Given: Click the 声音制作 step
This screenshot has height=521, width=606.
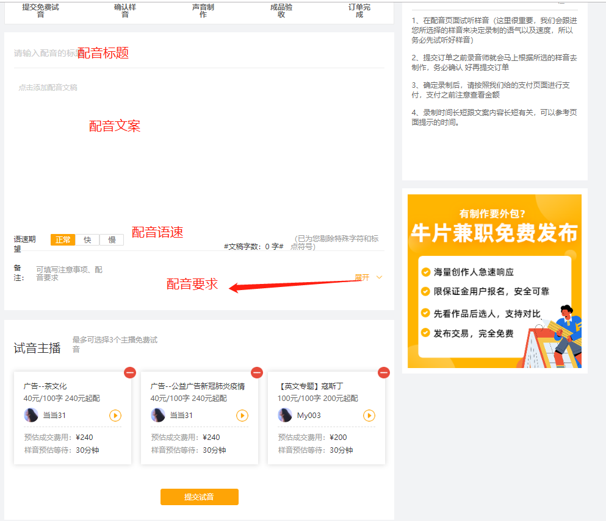Looking at the screenshot, I should (203, 9).
